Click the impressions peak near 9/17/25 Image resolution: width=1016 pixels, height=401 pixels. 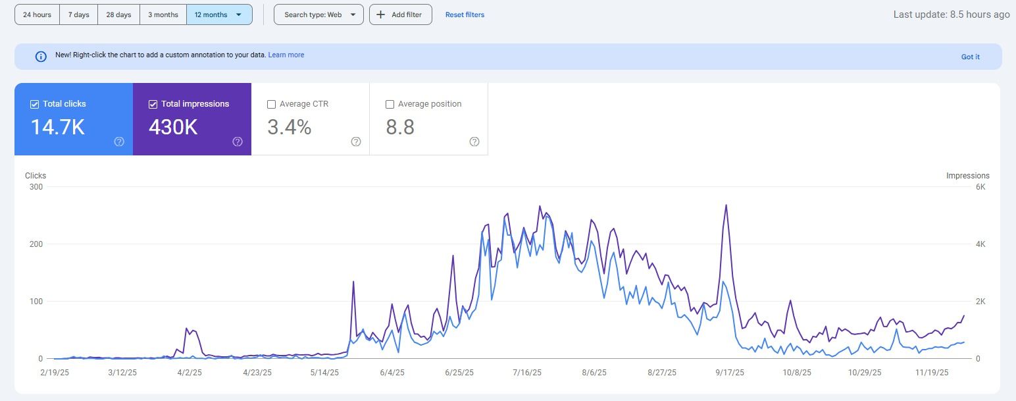tap(726, 205)
